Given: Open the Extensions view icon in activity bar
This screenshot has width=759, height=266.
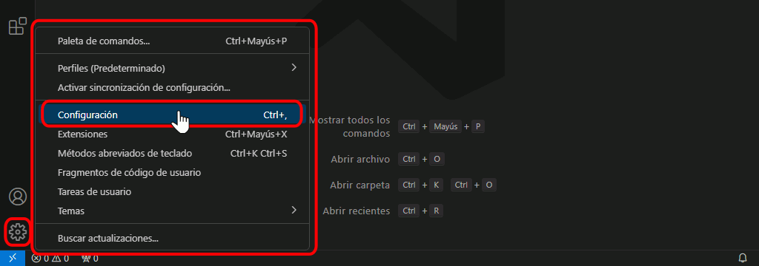Looking at the screenshot, I should coord(18,26).
